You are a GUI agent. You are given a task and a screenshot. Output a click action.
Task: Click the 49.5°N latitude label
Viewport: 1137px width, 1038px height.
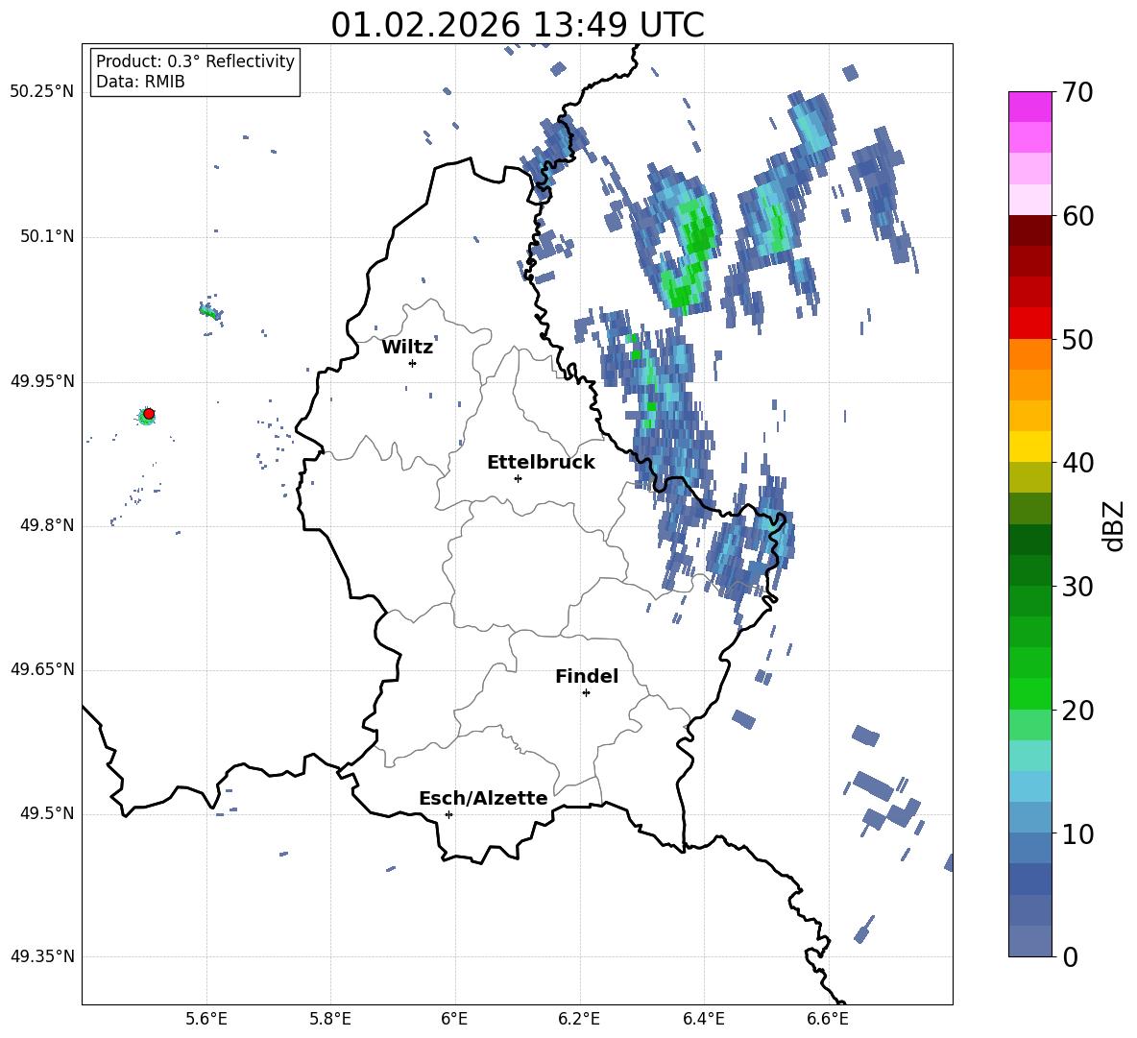(x=47, y=814)
